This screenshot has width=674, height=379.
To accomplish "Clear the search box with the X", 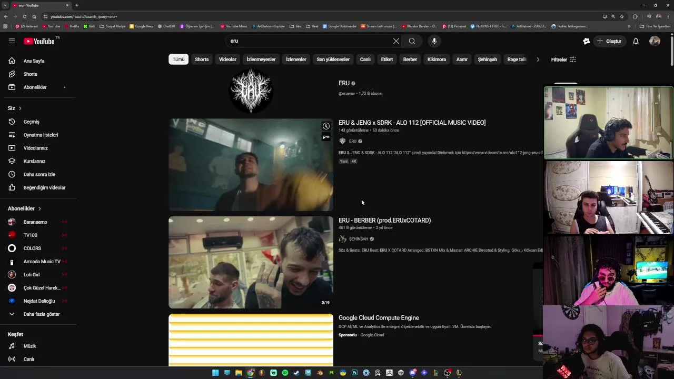I will click(x=396, y=41).
